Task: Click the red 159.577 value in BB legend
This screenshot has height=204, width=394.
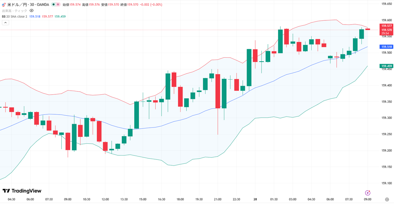Action: pyautogui.click(x=48, y=16)
